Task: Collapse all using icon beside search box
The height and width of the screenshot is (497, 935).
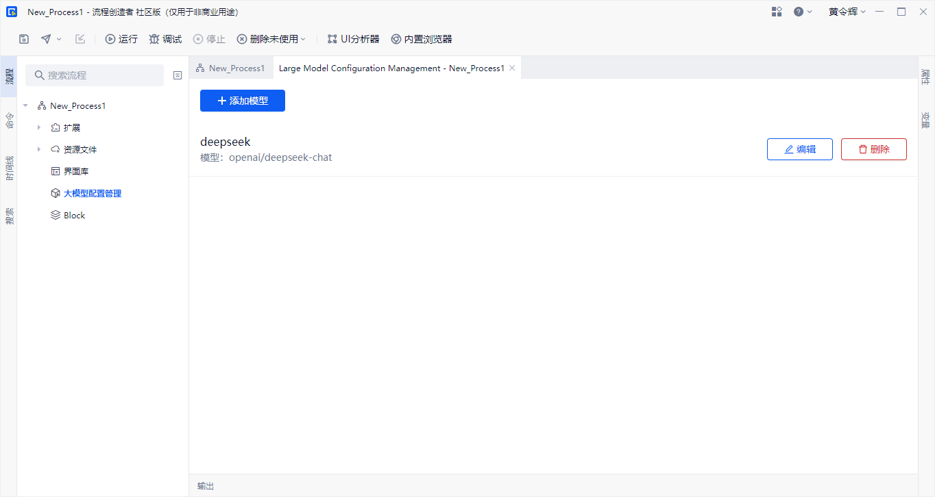Action: [x=178, y=75]
